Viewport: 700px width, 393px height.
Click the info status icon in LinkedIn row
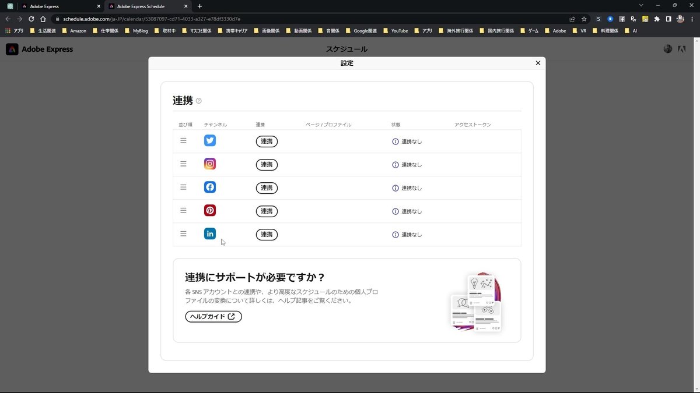[x=395, y=235]
